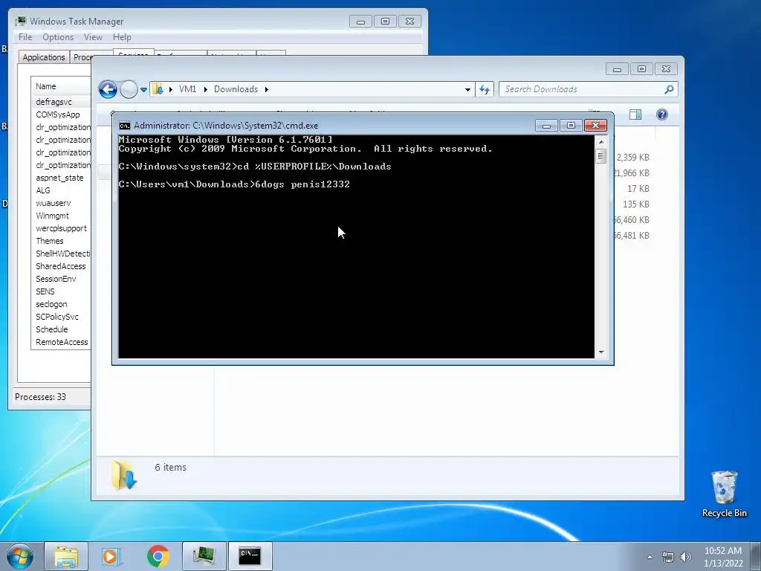The height and width of the screenshot is (571, 761).
Task: Toggle the Explorer preview pane icon
Action: pyautogui.click(x=635, y=114)
